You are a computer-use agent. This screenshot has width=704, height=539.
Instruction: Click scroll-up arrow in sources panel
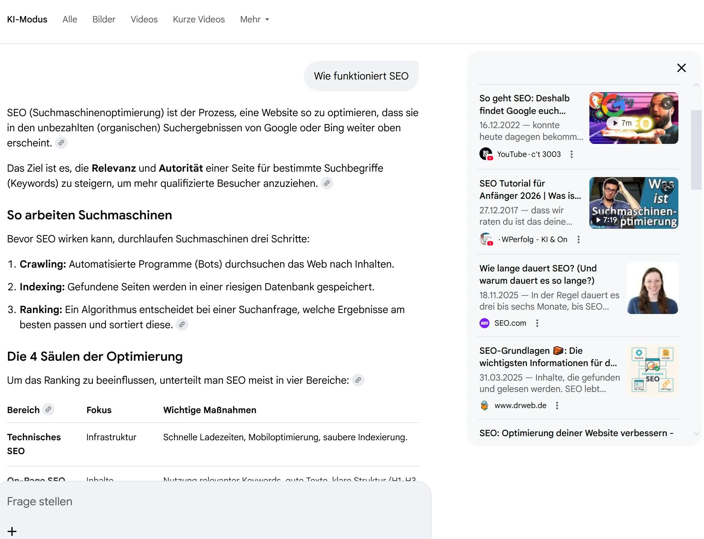point(696,85)
